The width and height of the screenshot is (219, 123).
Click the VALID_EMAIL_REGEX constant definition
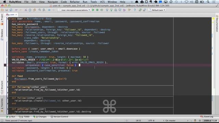coord(24,60)
